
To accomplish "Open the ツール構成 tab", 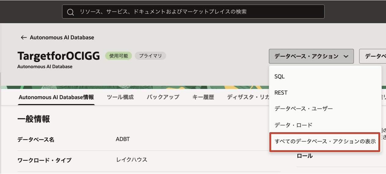I will tap(120, 97).
